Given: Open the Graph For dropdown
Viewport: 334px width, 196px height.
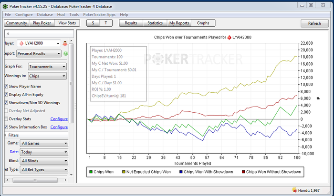Looking at the screenshot, I should pyautogui.click(x=47, y=67).
